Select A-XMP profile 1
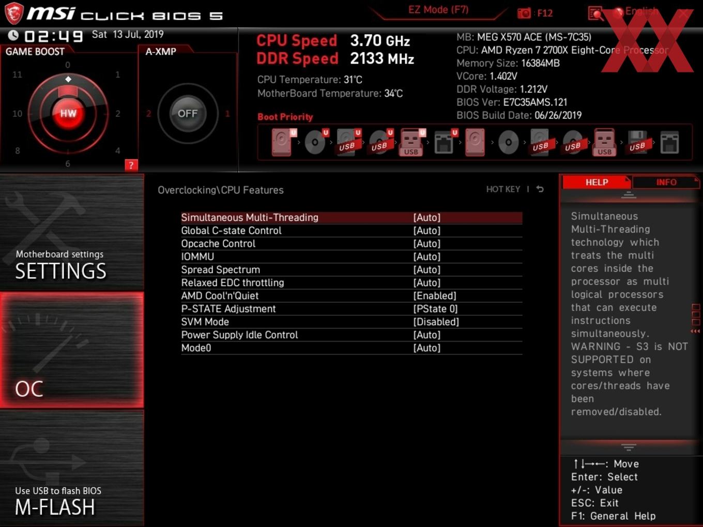This screenshot has height=527, width=703. [227, 113]
